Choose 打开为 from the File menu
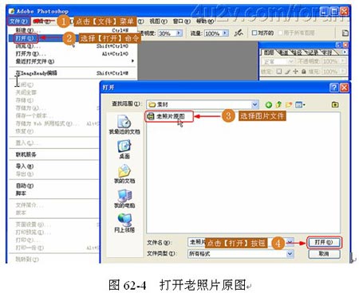The width and height of the screenshot is (359, 293). tap(73, 54)
